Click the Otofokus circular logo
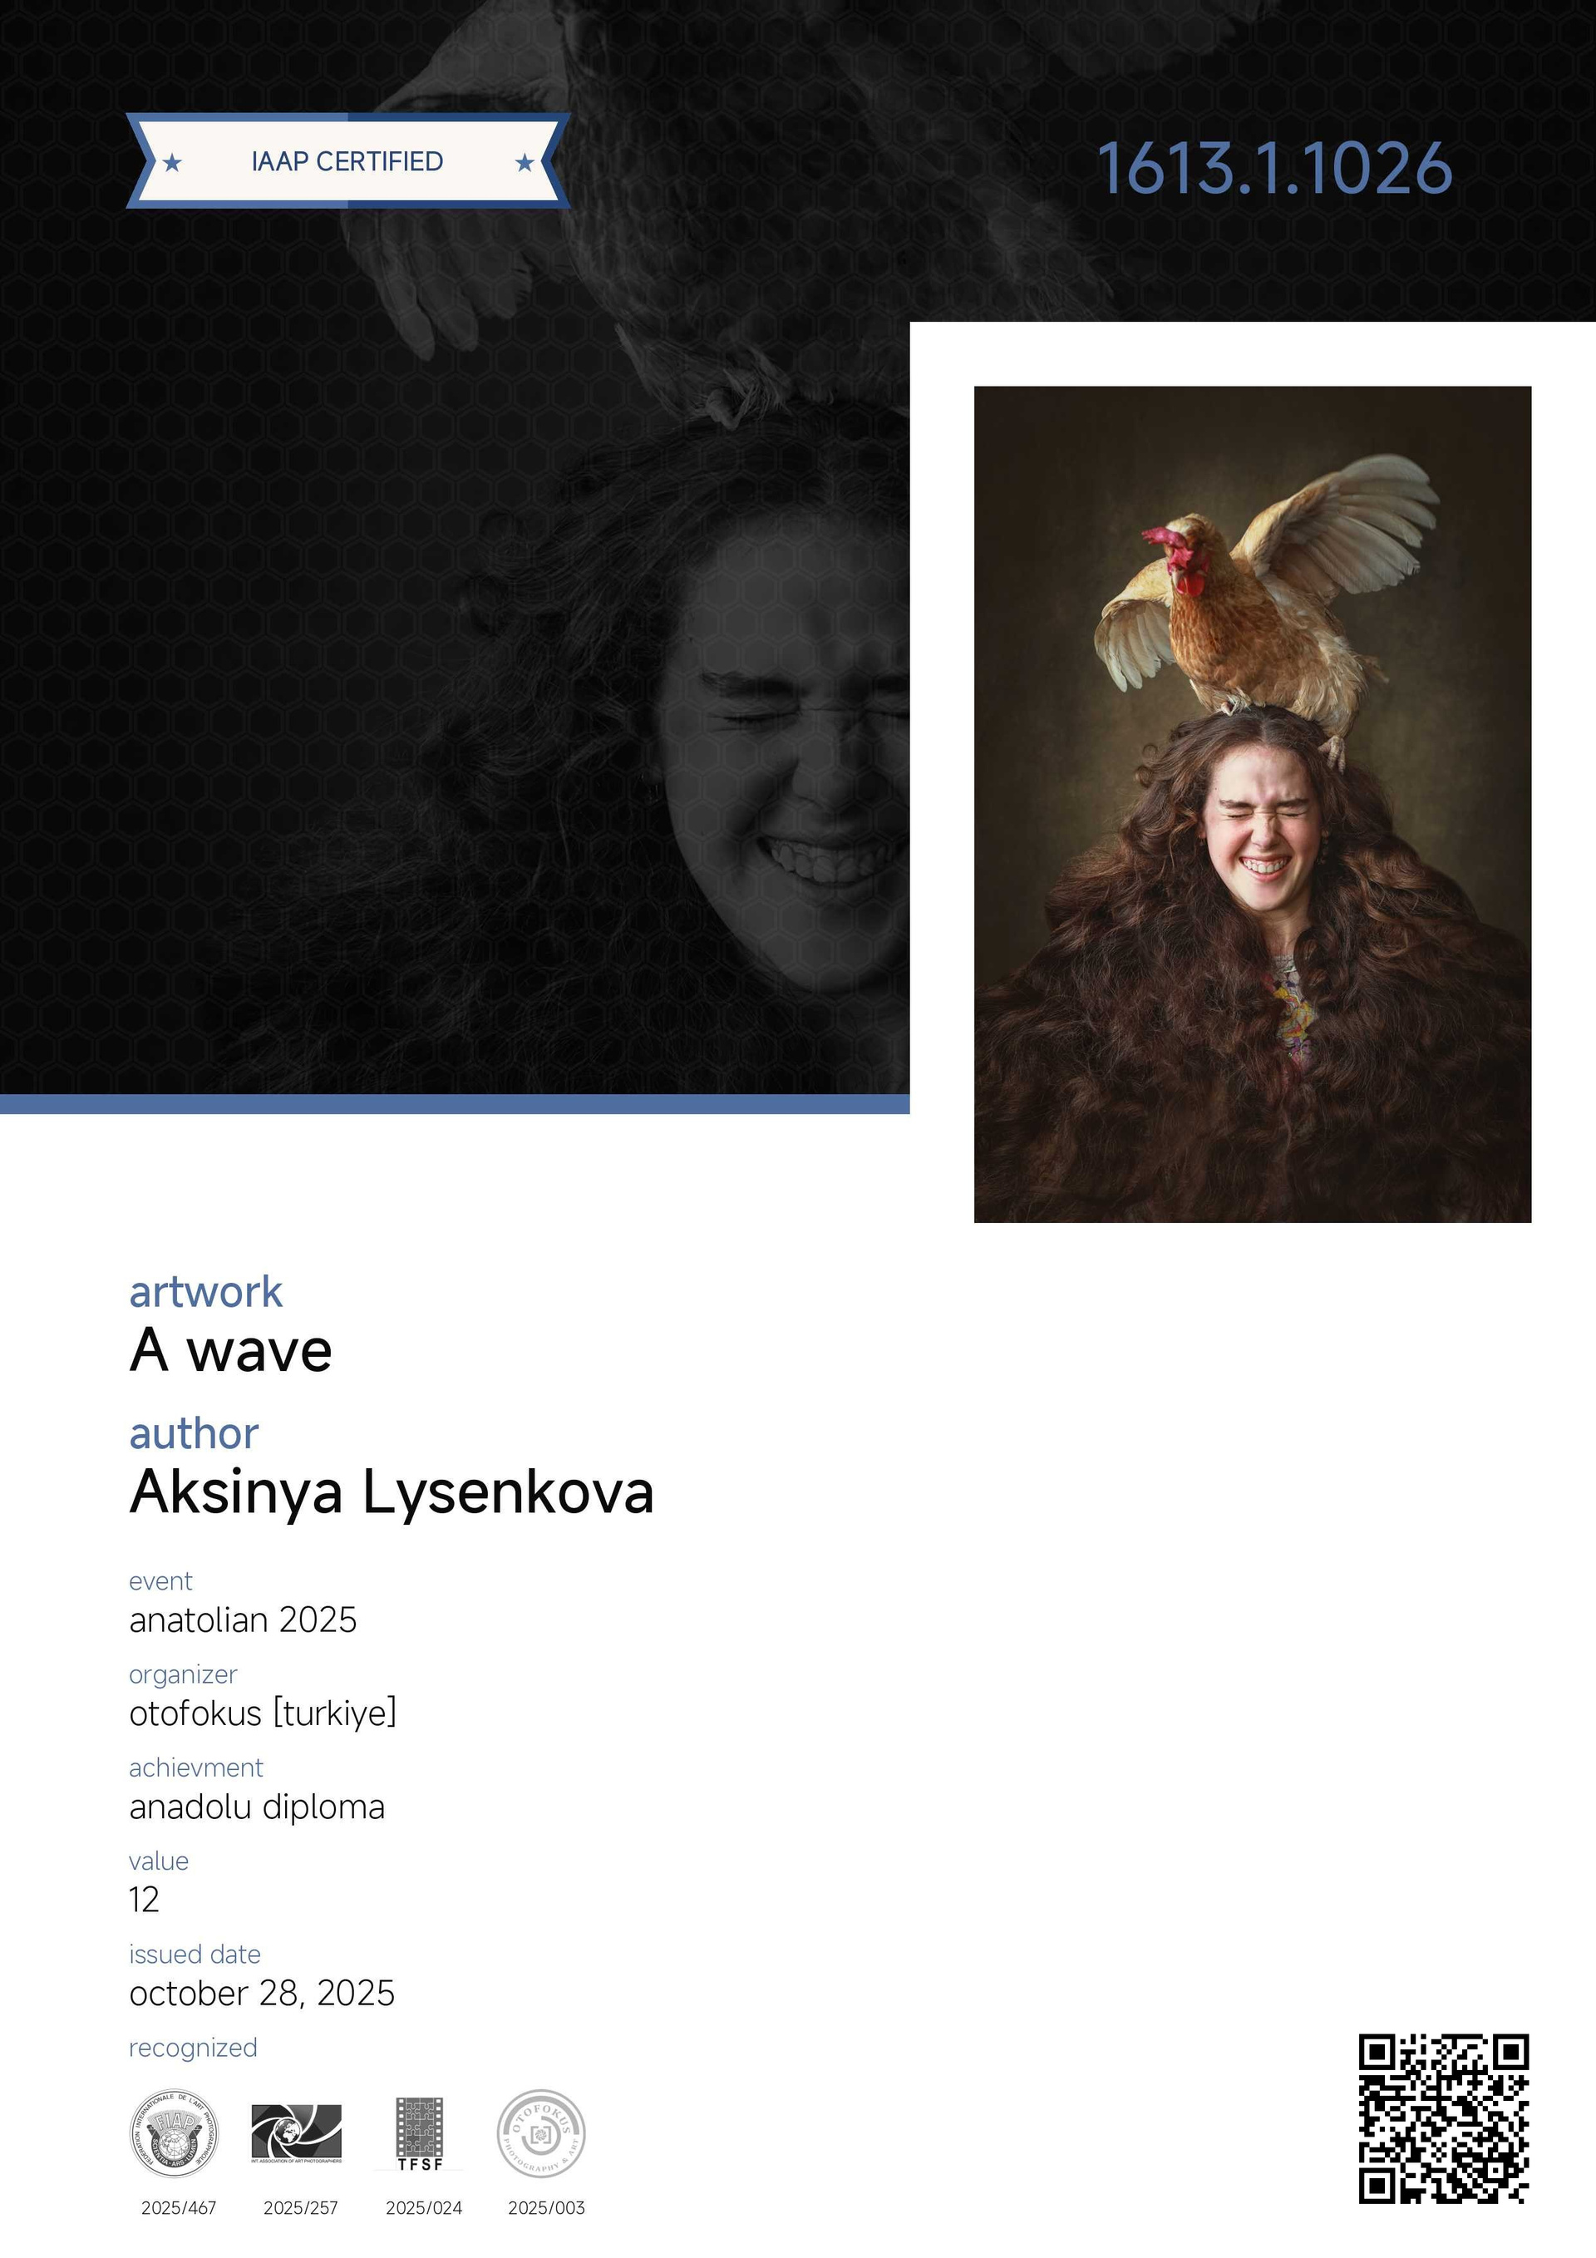The width and height of the screenshot is (1596, 2258). (541, 2133)
